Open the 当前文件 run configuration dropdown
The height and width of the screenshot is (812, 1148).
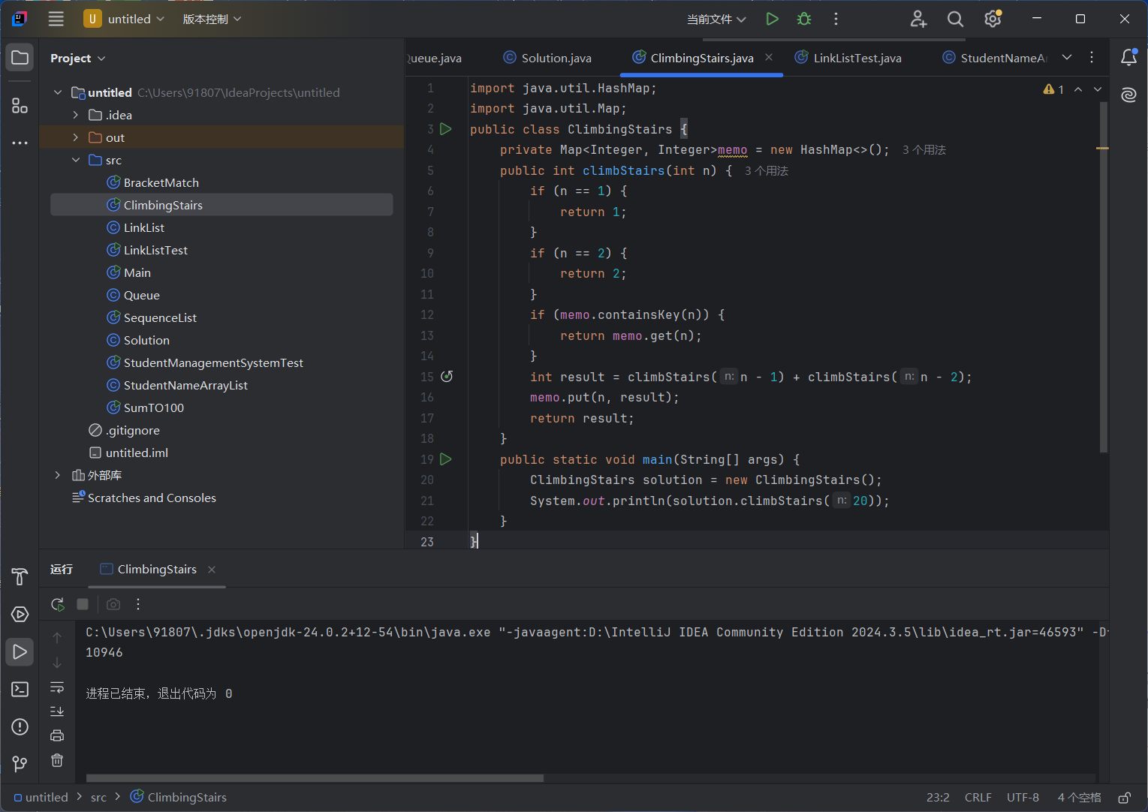click(716, 19)
